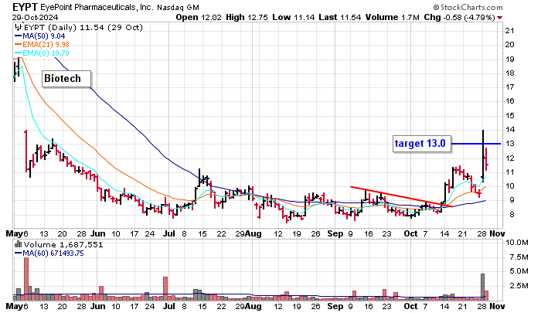This screenshot has height=313, width=541.
Task: Click the 10.0M volume axis label
Action: pos(517,243)
